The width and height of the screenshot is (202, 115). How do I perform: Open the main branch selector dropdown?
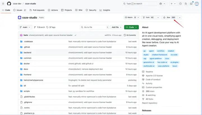[25, 27]
